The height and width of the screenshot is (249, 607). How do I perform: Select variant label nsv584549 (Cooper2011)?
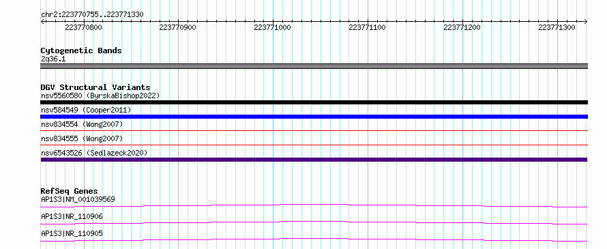click(86, 110)
